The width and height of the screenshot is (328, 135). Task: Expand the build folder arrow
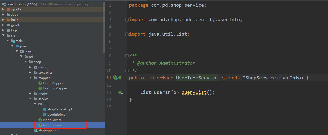pyautogui.click(x=3, y=20)
